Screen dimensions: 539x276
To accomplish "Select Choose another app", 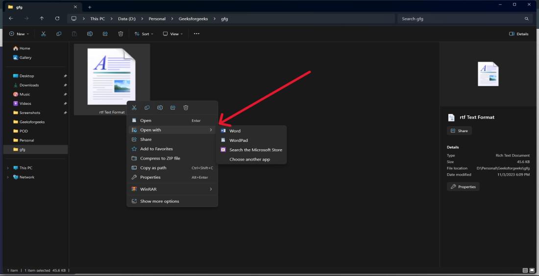I will pos(251,159).
